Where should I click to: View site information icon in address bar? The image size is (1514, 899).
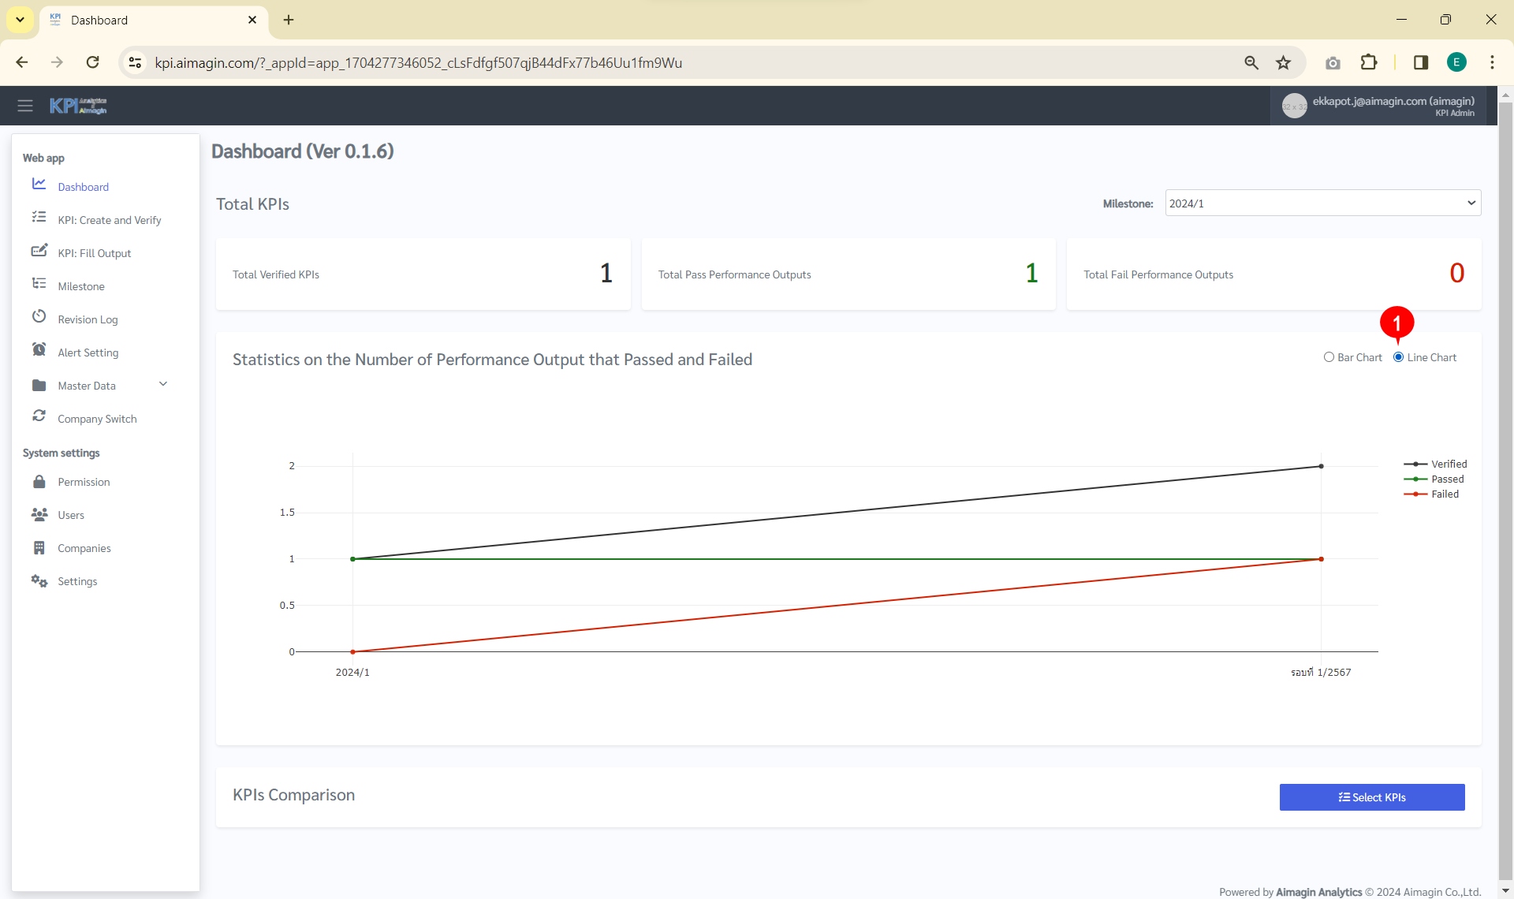pyautogui.click(x=136, y=62)
